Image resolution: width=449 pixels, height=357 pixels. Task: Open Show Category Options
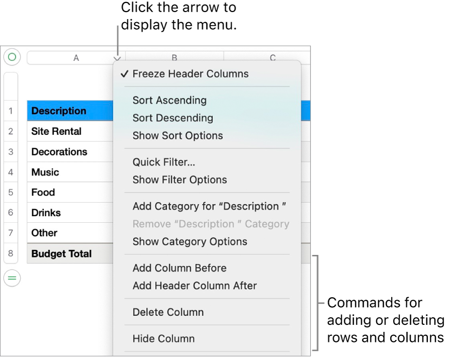click(189, 241)
